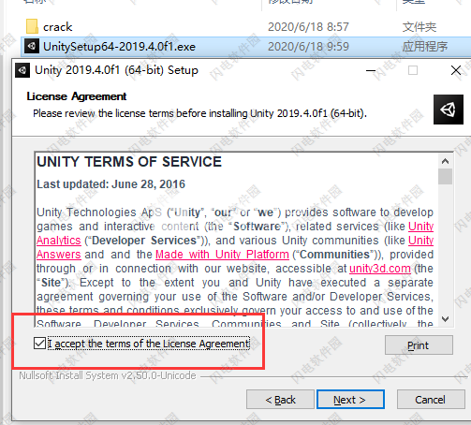
Task: Click the < Back button
Action: pos(280,399)
